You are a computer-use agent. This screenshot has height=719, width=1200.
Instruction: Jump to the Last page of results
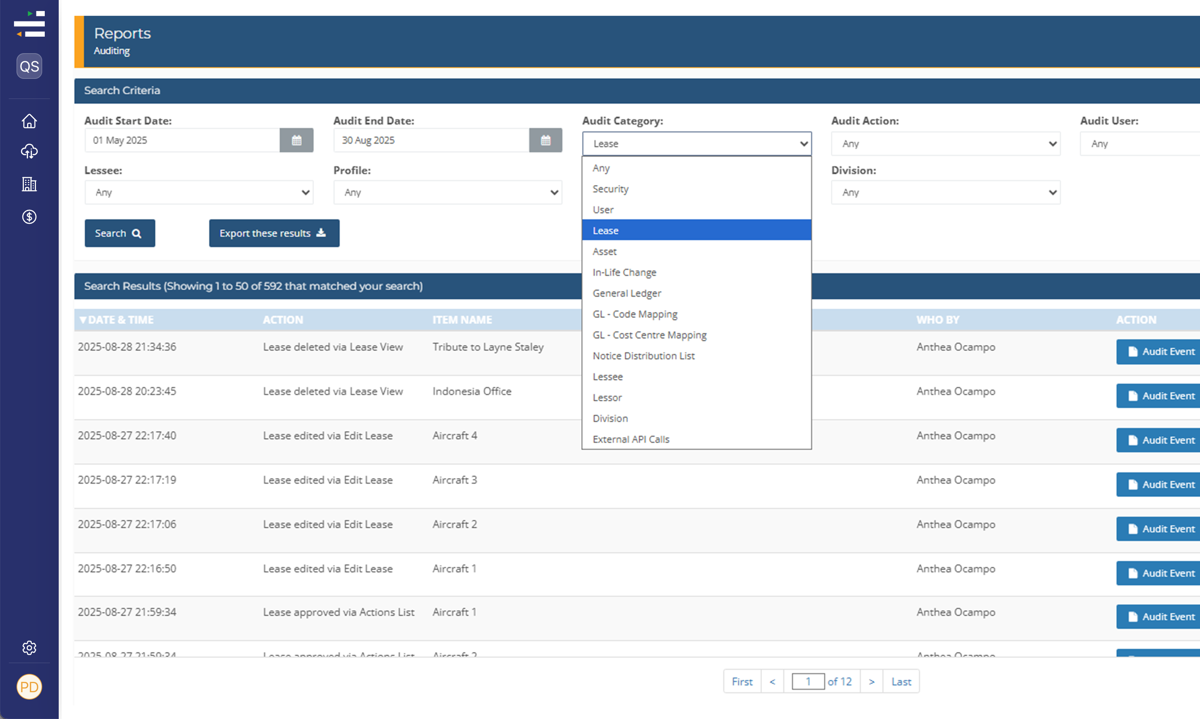(901, 681)
